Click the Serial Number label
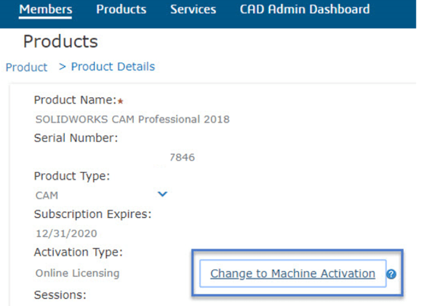This screenshot has height=306, width=422. (x=76, y=138)
